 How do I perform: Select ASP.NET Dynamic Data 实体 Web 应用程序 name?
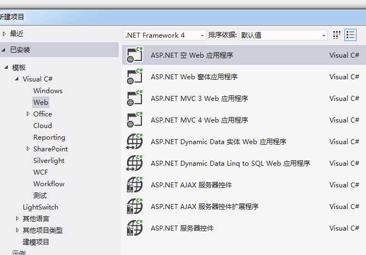coord(218,141)
